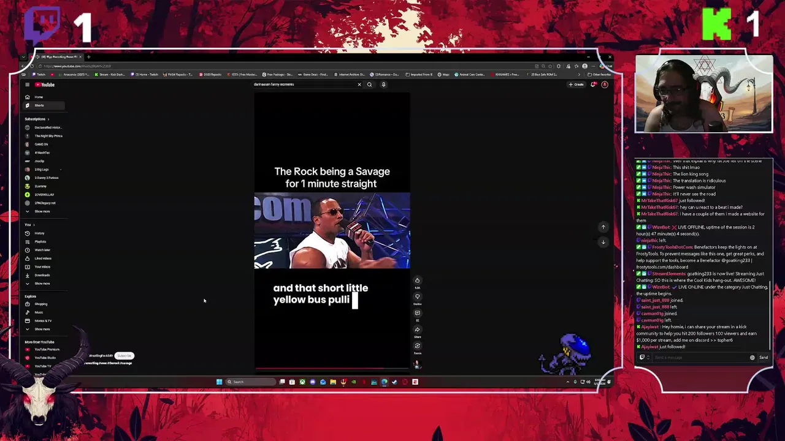This screenshot has width=785, height=441.
Task: Open the YouTube account avatar menu
Action: (x=605, y=85)
